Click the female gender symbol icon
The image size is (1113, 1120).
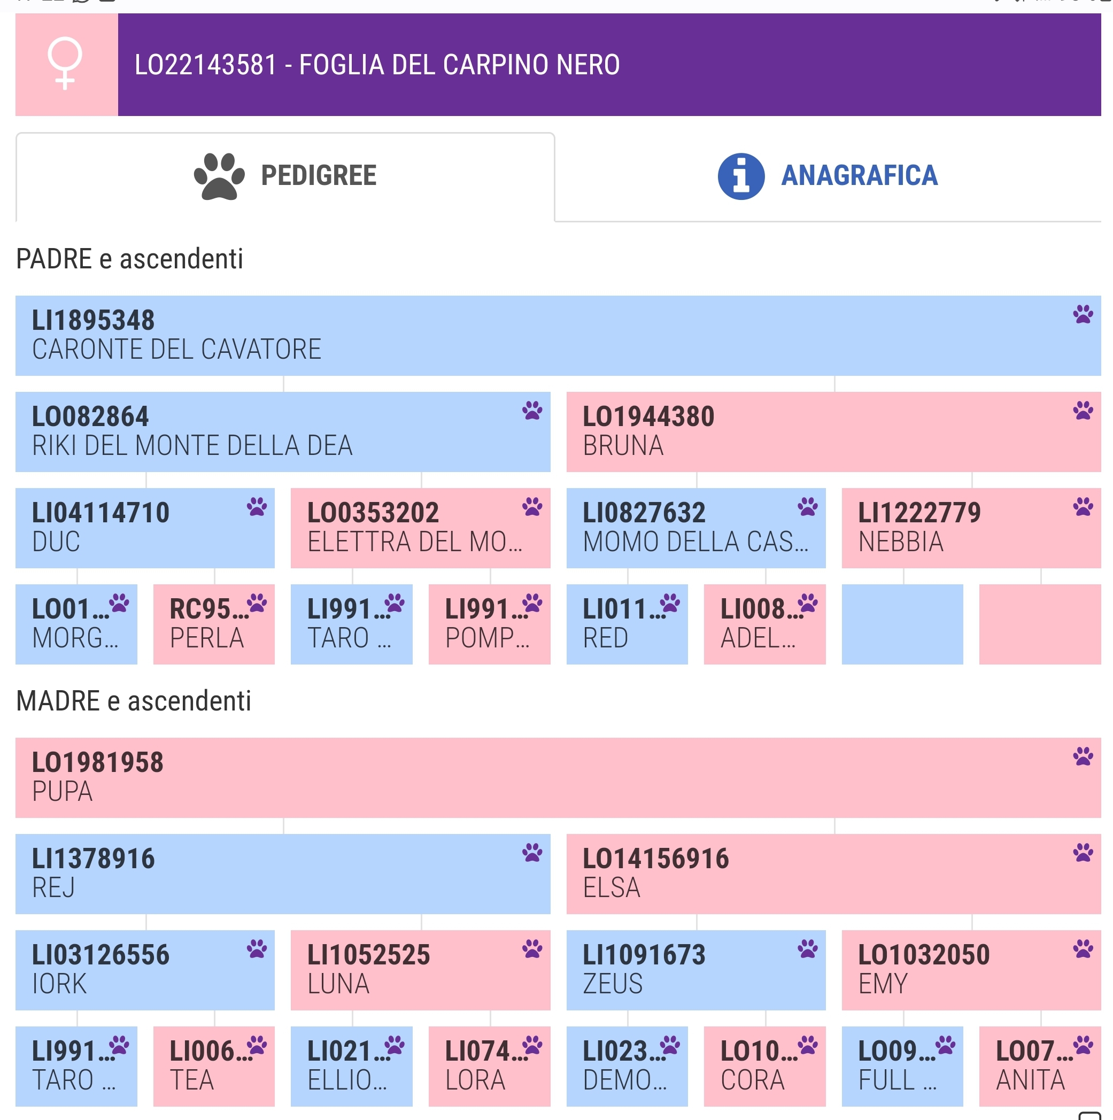tap(66, 64)
